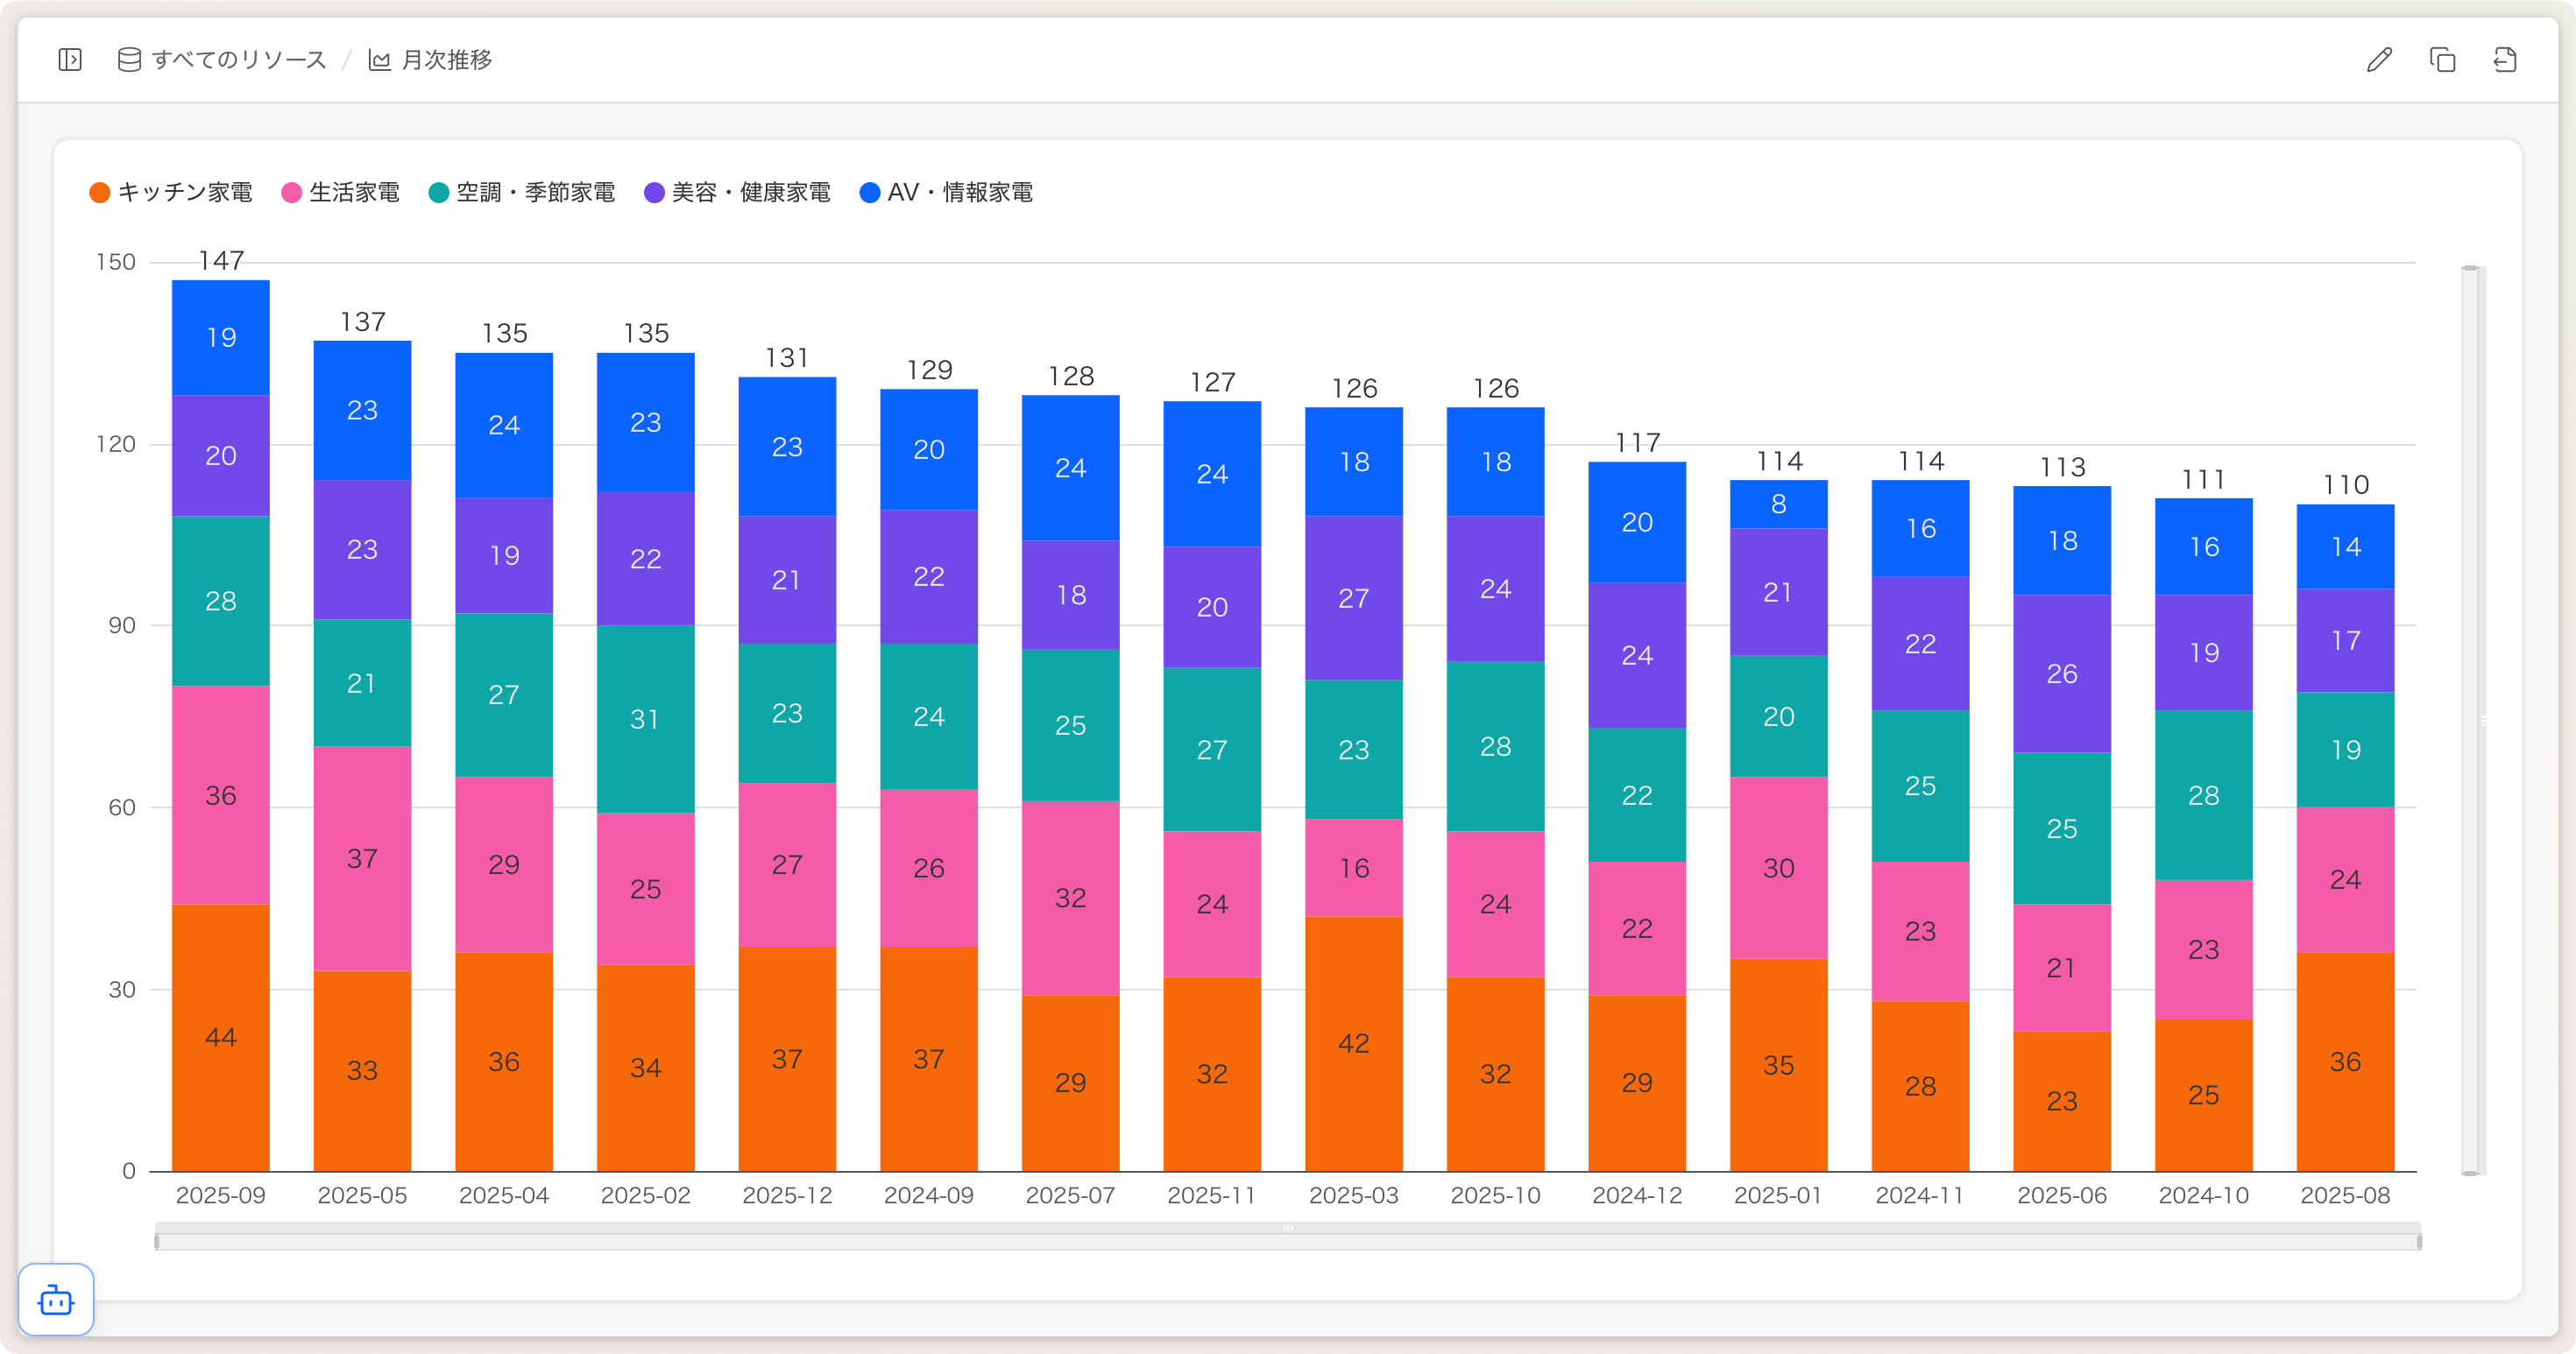This screenshot has height=1354, width=2576.
Task: Click the pink 37 segment in 2025-05 bar
Action: pyautogui.click(x=362, y=857)
